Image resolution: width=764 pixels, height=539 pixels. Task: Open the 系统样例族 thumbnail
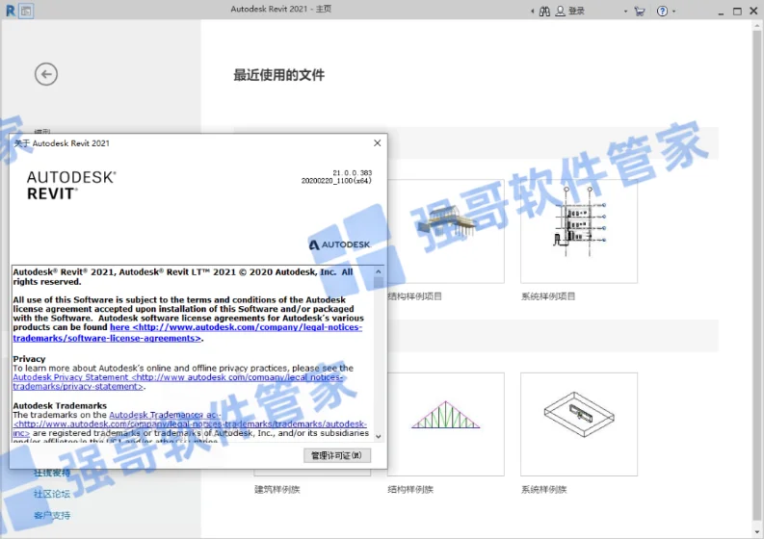coord(579,424)
